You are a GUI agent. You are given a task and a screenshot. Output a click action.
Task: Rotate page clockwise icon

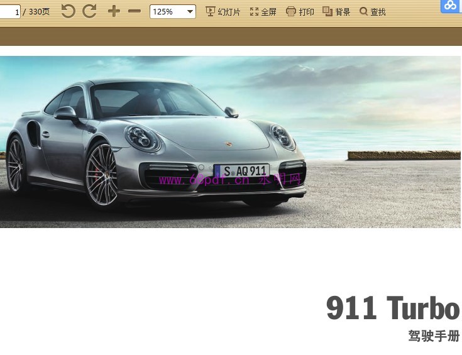click(89, 11)
